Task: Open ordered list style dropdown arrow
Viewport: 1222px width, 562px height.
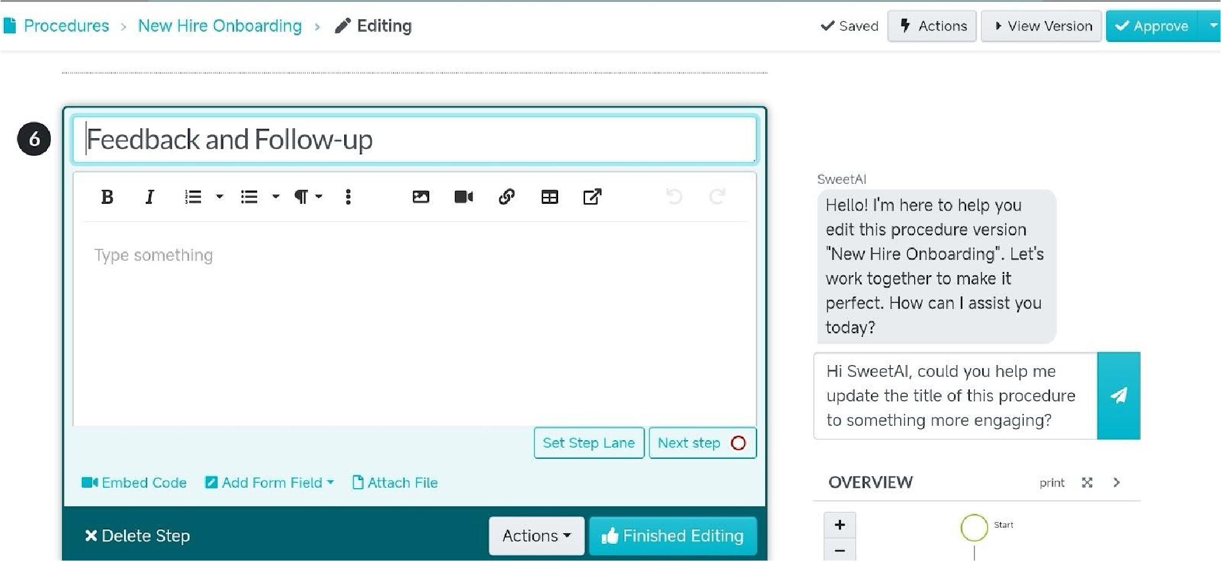Action: pos(219,197)
